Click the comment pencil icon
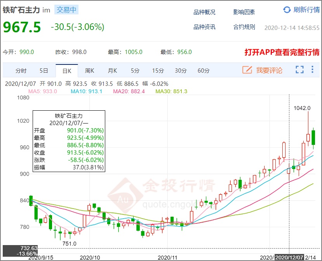The width and height of the screenshot is (322, 261). [x=247, y=70]
